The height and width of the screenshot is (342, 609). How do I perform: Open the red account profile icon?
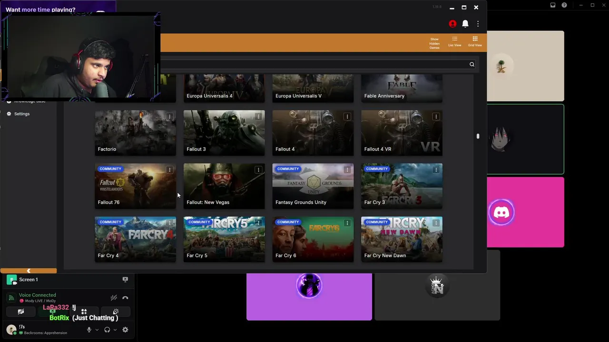pos(452,24)
